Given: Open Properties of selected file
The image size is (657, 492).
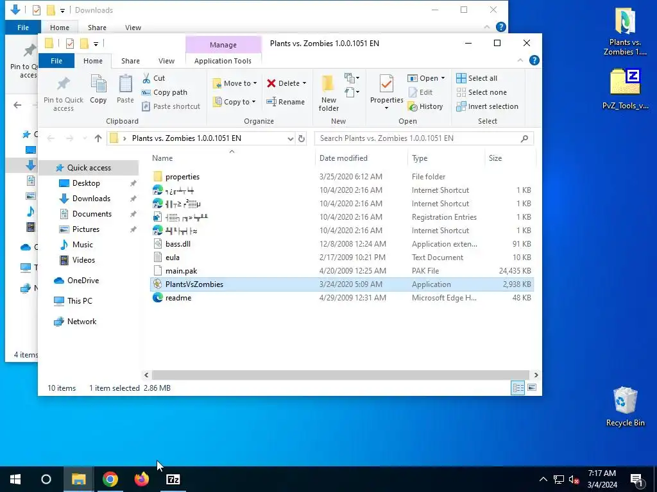Looking at the screenshot, I should [386, 88].
